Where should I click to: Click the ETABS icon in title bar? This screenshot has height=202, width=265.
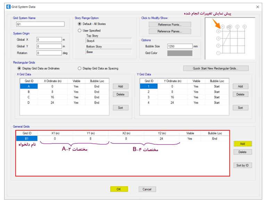pyautogui.click(x=8, y=7)
